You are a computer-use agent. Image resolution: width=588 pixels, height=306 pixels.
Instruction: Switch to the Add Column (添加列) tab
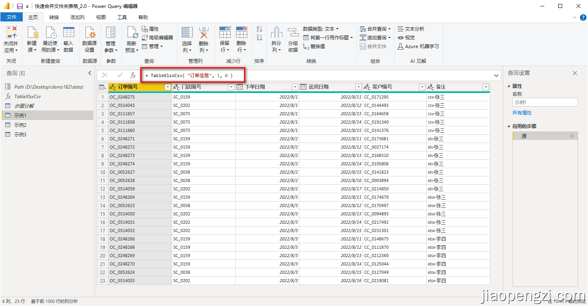pyautogui.click(x=78, y=17)
